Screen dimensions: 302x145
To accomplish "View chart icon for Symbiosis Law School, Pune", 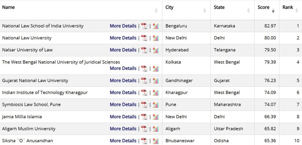I will coord(156,105).
